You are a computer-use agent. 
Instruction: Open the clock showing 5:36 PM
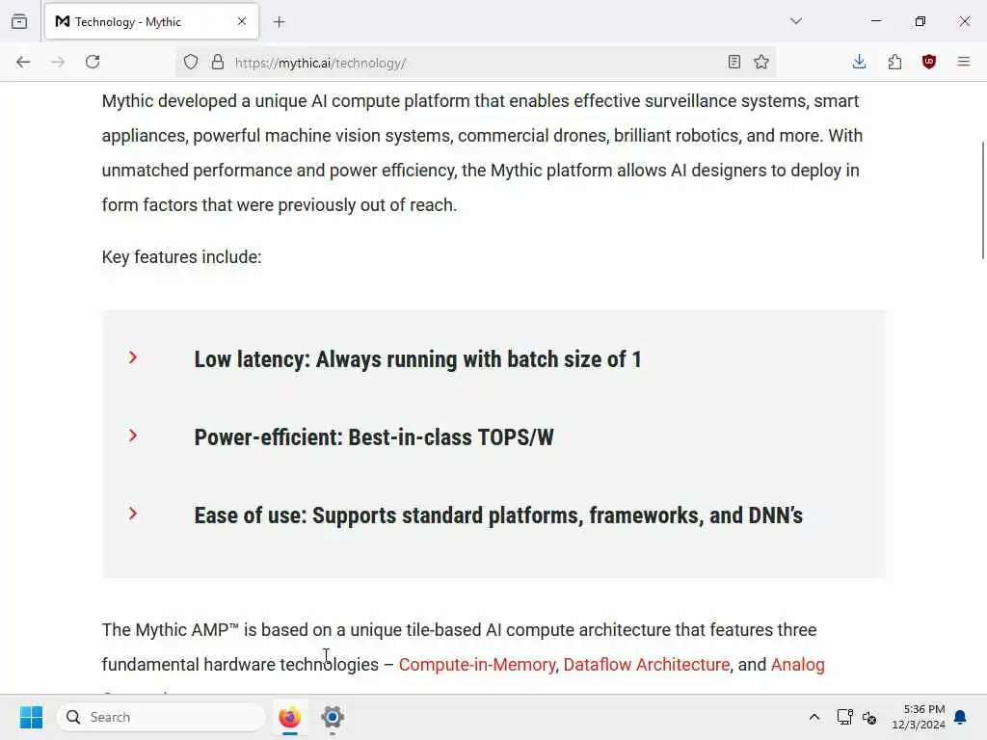click(x=919, y=717)
